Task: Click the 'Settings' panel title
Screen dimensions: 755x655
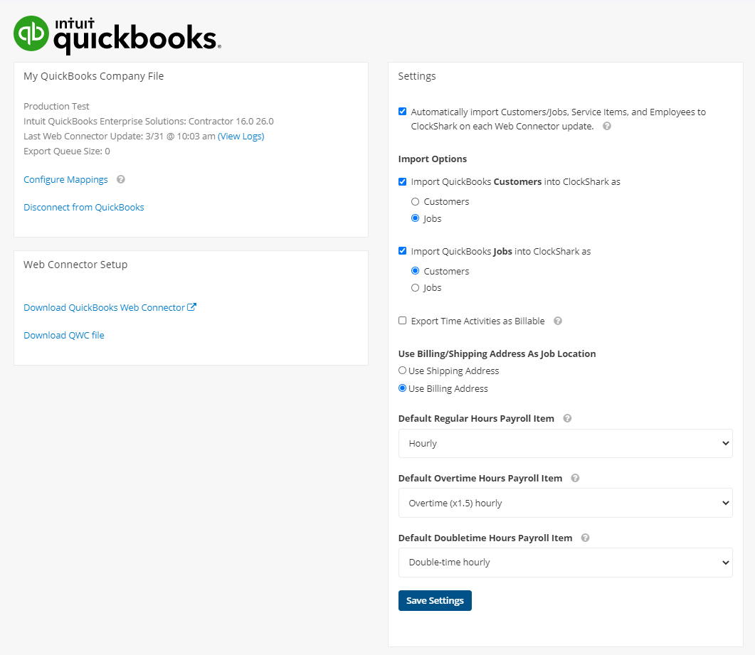Action: pos(417,76)
